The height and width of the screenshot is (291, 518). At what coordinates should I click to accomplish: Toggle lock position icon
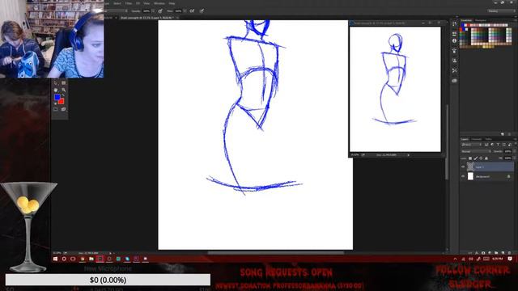tap(481, 158)
